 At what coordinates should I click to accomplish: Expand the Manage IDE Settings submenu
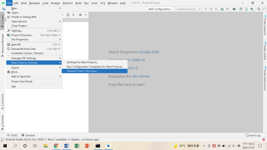click(x=34, y=58)
